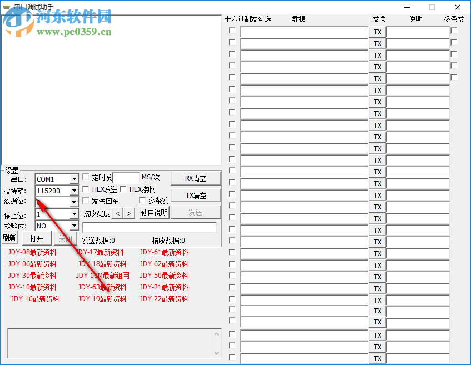
Task: Click the first row 说明 description field
Action: 418,32
